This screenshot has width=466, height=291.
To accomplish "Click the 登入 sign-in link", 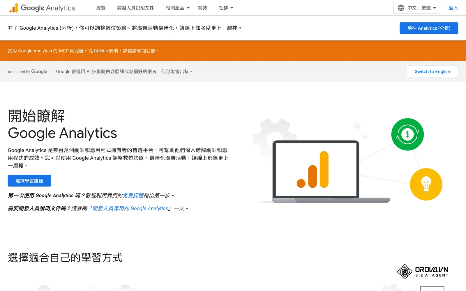I will click(453, 8).
